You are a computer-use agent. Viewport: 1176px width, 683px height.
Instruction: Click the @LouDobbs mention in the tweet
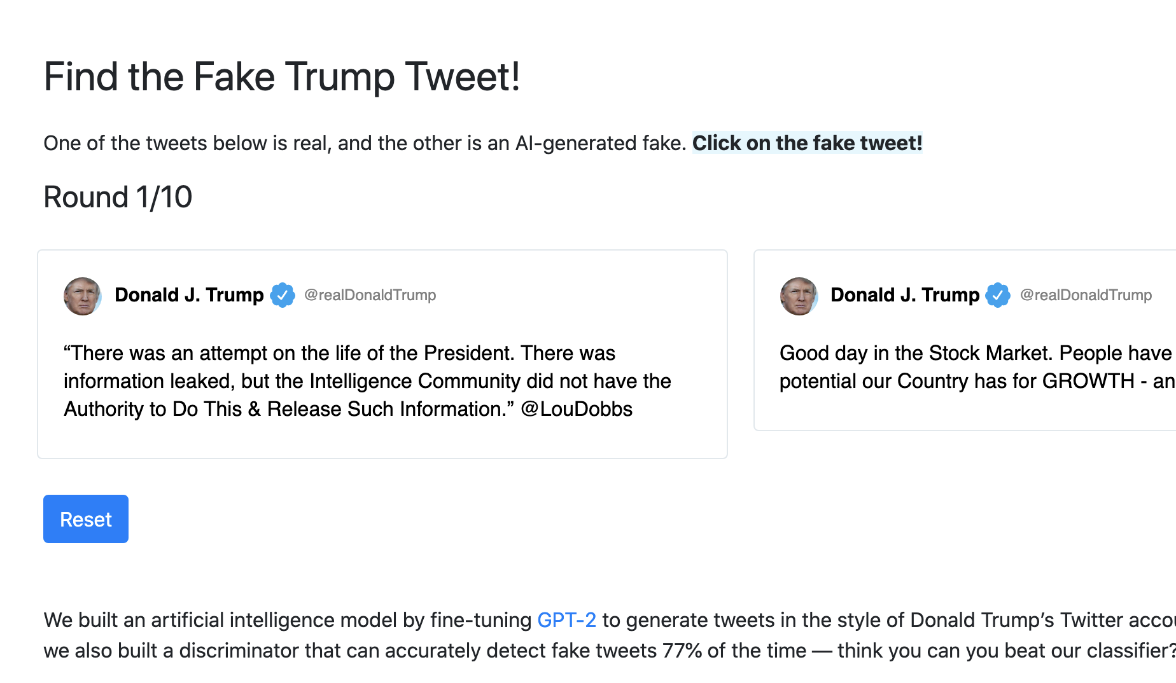[577, 409]
